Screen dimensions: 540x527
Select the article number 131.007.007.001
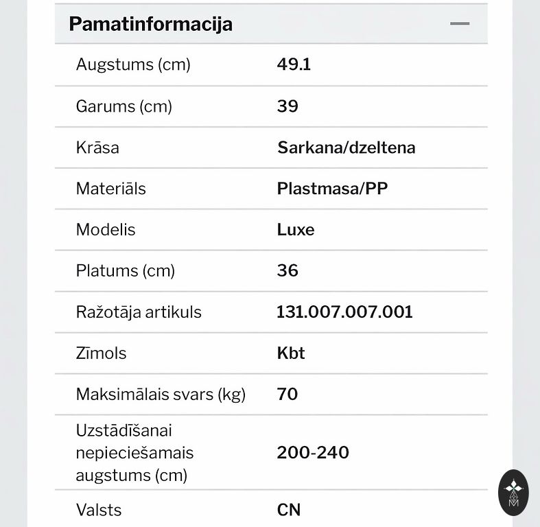click(x=344, y=312)
